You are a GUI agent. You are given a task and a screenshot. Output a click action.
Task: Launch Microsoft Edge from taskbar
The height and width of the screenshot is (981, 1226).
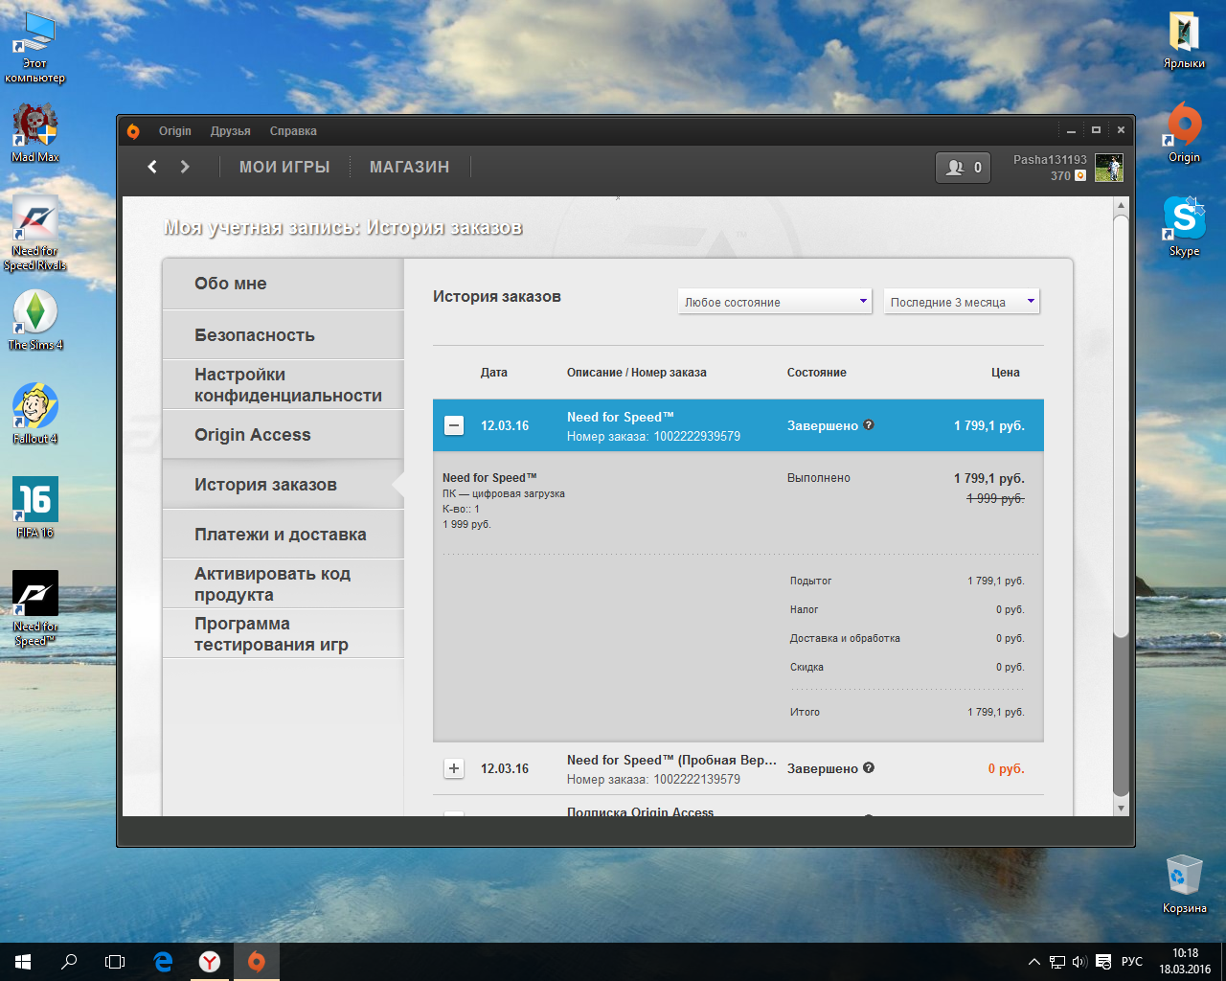pyautogui.click(x=163, y=962)
